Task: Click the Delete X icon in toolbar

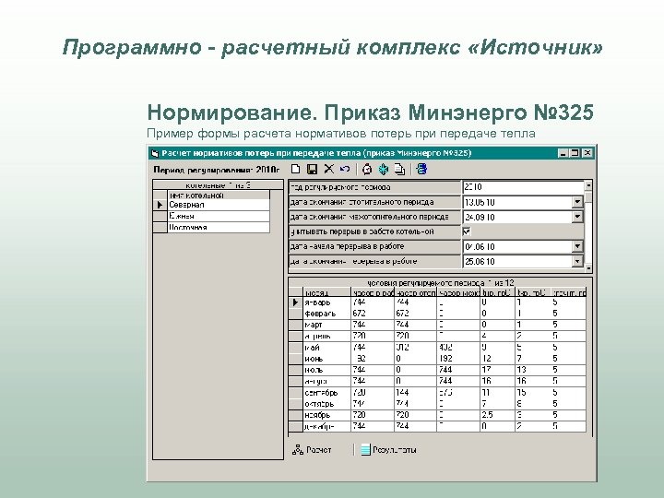Action: point(328,169)
